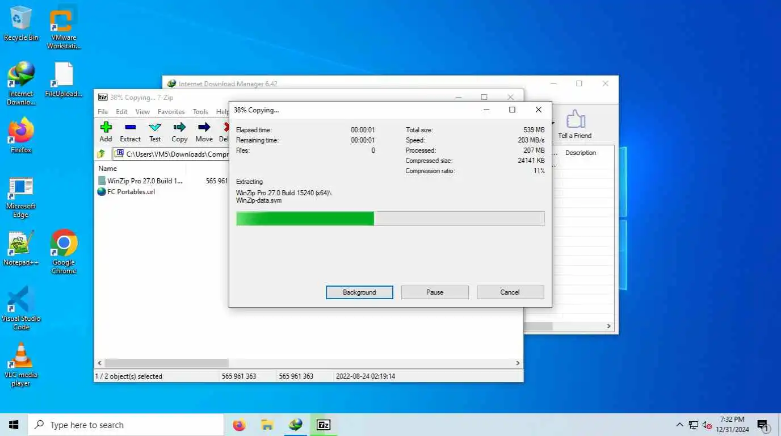Viewport: 781px width, 436px height.
Task: Click the Test toolbar icon in 7-Zip
Action: coord(155,132)
